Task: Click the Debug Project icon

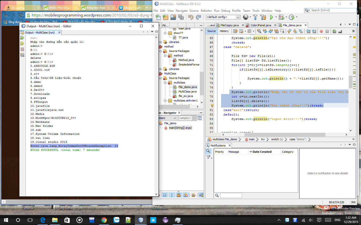Action: point(282,17)
